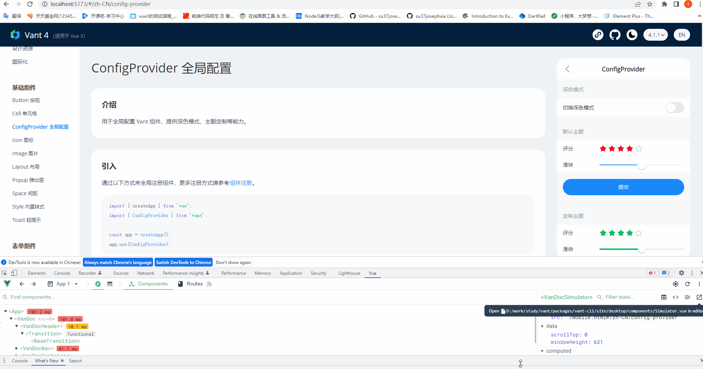
Task: Switch to the Network DevTools tab
Action: [146, 273]
